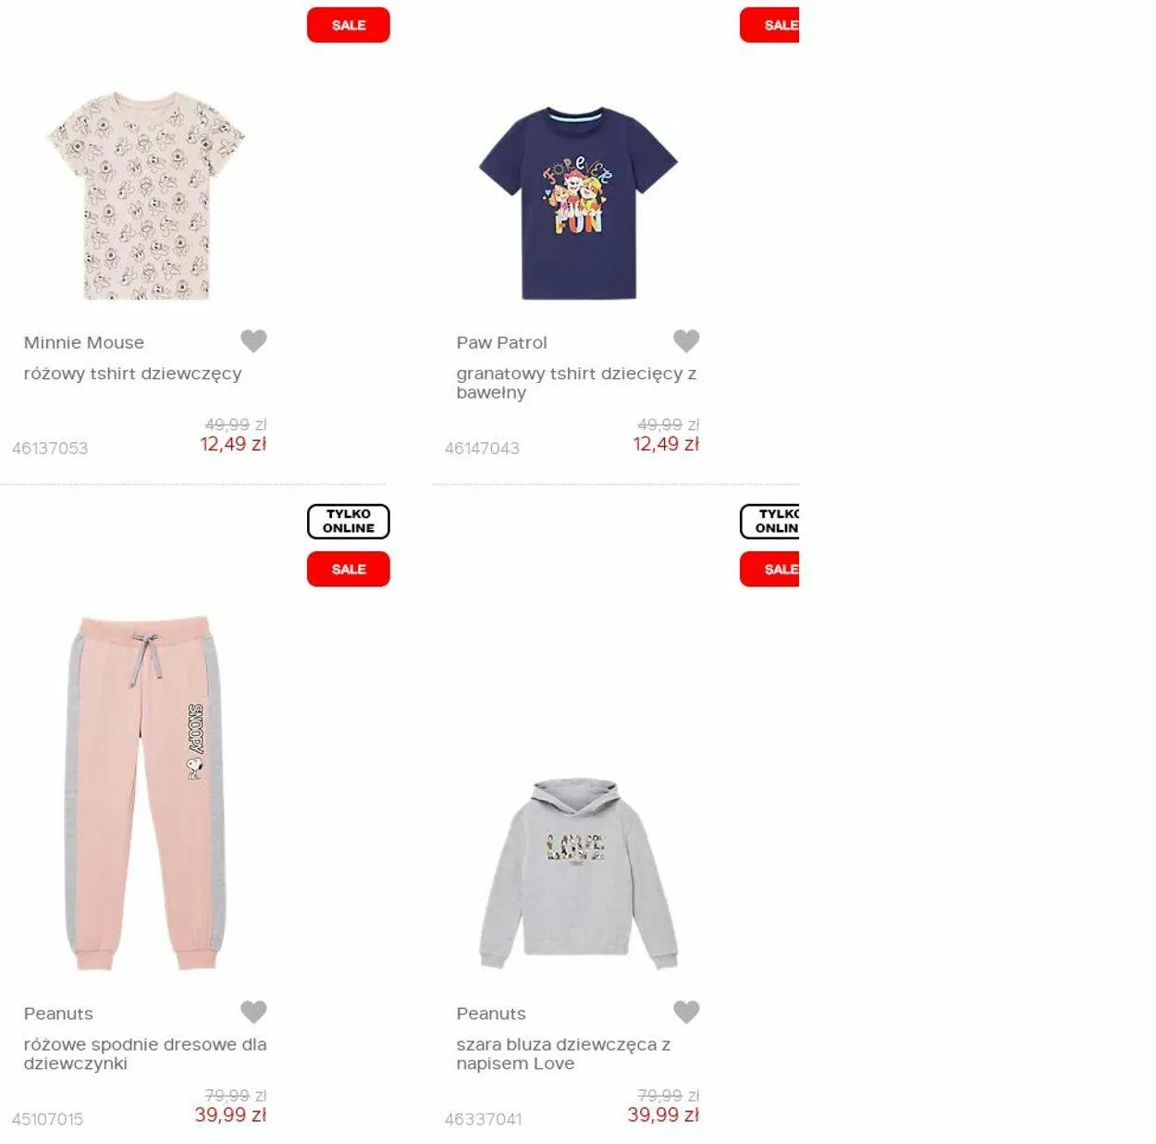The image size is (1156, 1144).
Task: Click SALE badge above gray Love hoodie
Action: click(769, 569)
